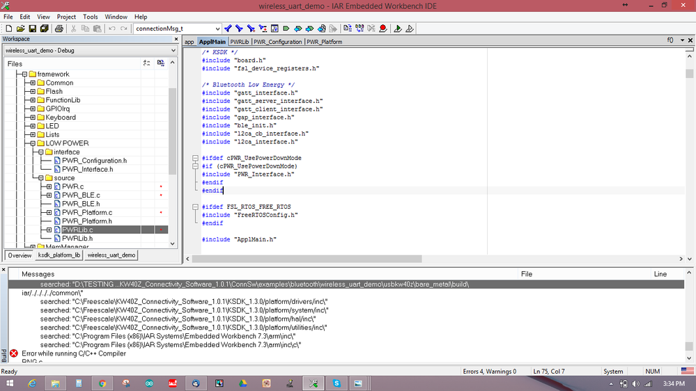Collapse the interface folder
696x391 pixels.
pyautogui.click(x=41, y=152)
